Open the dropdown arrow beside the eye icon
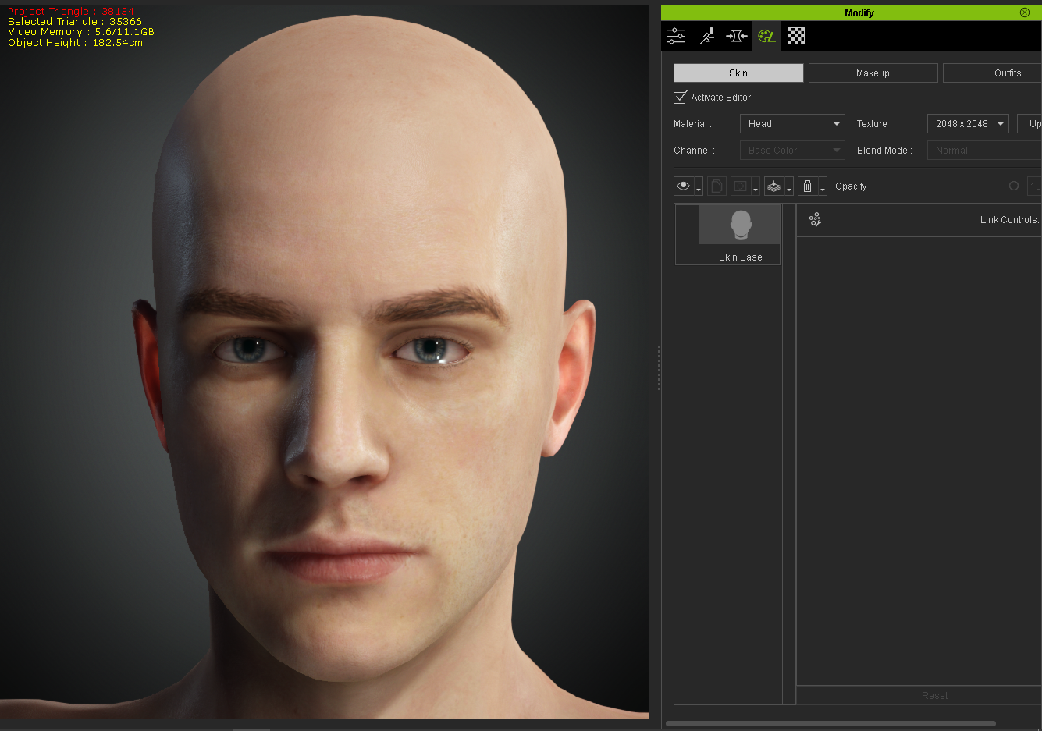 point(699,188)
